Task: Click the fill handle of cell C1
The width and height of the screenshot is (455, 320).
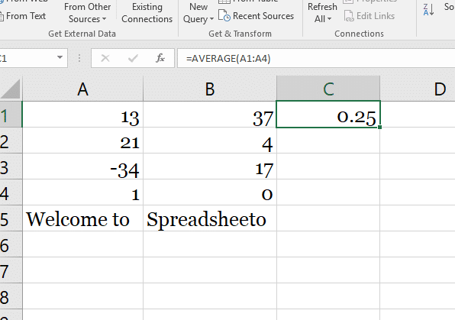Action: tap(380, 128)
